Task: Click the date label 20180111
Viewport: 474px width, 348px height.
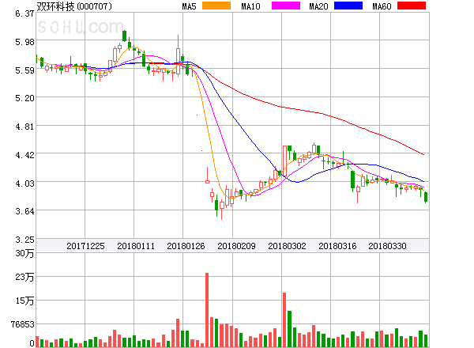Action: 136,246
